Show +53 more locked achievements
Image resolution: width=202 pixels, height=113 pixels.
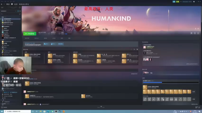click(193, 99)
